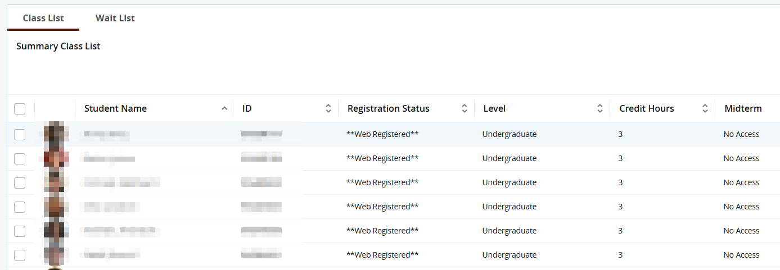Click the sixth row's student photo
780x270 pixels.
[56, 255]
